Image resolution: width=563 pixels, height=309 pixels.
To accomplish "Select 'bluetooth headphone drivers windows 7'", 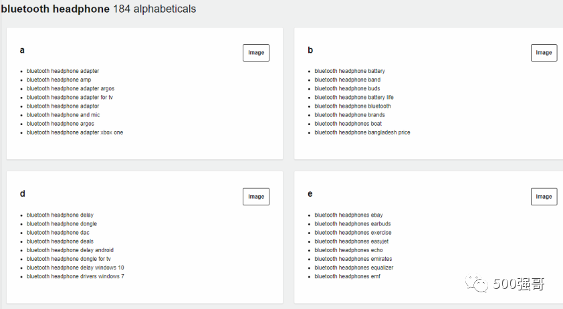I will pos(76,276).
